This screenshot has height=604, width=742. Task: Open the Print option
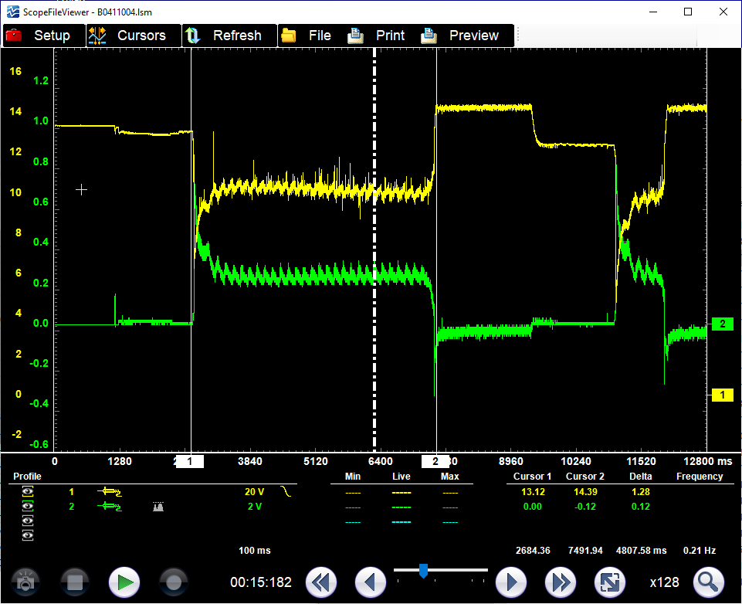tap(378, 36)
